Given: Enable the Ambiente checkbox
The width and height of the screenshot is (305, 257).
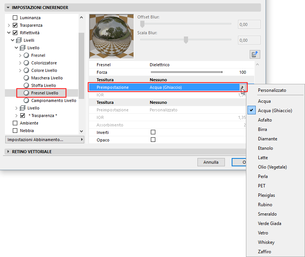Looking at the screenshot, I should pos(15,123).
